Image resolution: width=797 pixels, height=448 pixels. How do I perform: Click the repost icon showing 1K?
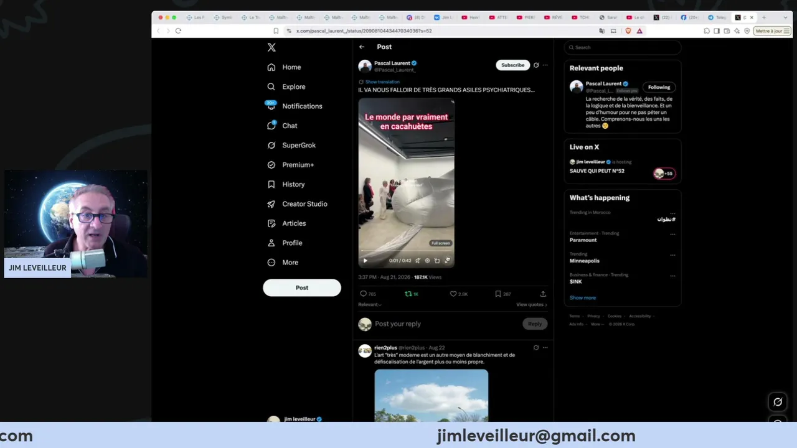[x=408, y=294]
